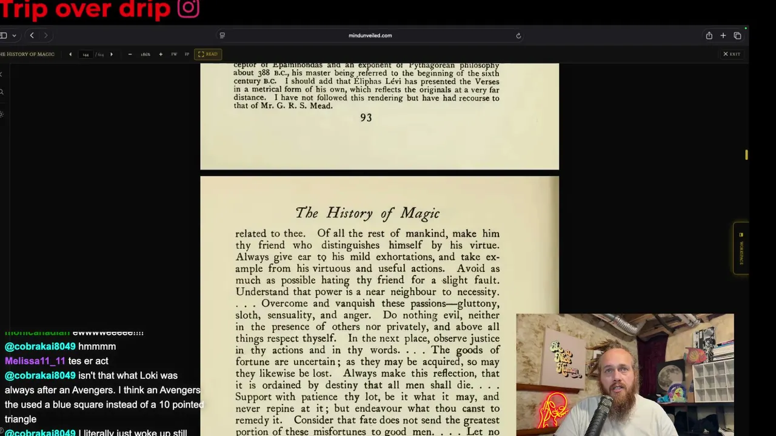Select the FP fit-page option

click(x=187, y=54)
